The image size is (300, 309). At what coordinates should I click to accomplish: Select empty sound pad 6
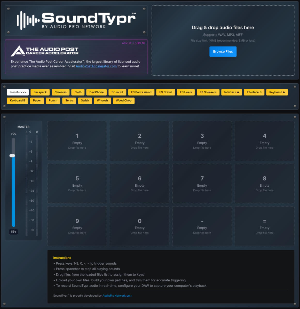click(140, 184)
